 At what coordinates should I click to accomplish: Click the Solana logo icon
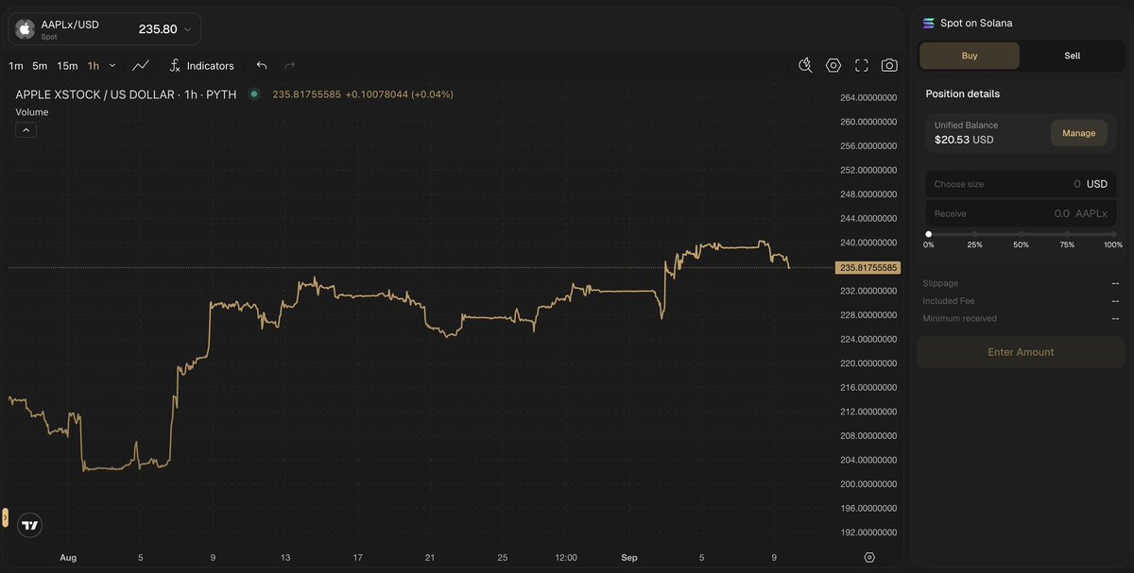pos(928,23)
